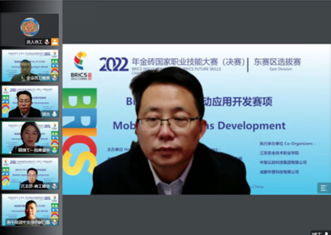331x235 pixels.
Task: Click the mic icon on the second-from-bottom participant tile
Action: pos(55,186)
